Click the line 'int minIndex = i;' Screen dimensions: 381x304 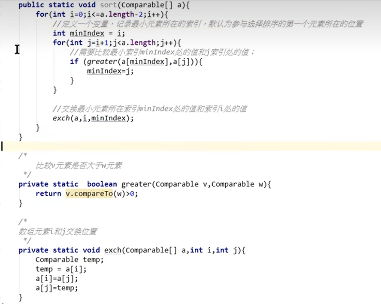point(89,33)
